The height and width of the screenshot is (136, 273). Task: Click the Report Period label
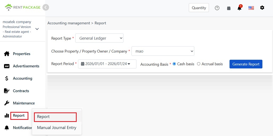(x=63, y=64)
